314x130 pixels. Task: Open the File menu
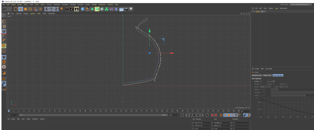coord(4,4)
